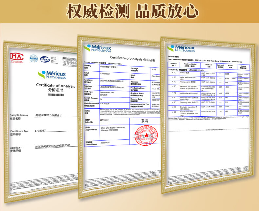
Task: Click issue date 2023/04/07
Action: click(105, 142)
